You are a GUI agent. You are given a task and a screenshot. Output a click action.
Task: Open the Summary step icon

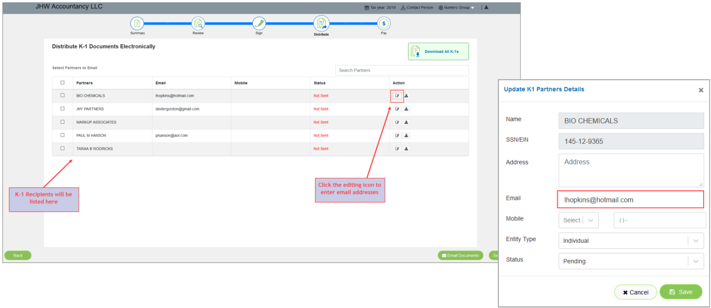click(x=137, y=23)
